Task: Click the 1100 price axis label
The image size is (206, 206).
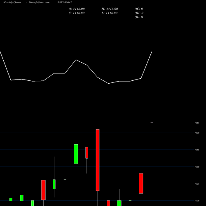Action: tap(197, 133)
